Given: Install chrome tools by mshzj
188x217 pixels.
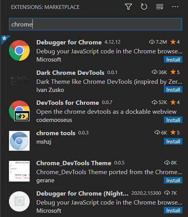Looking at the screenshot, I should 173,141.
